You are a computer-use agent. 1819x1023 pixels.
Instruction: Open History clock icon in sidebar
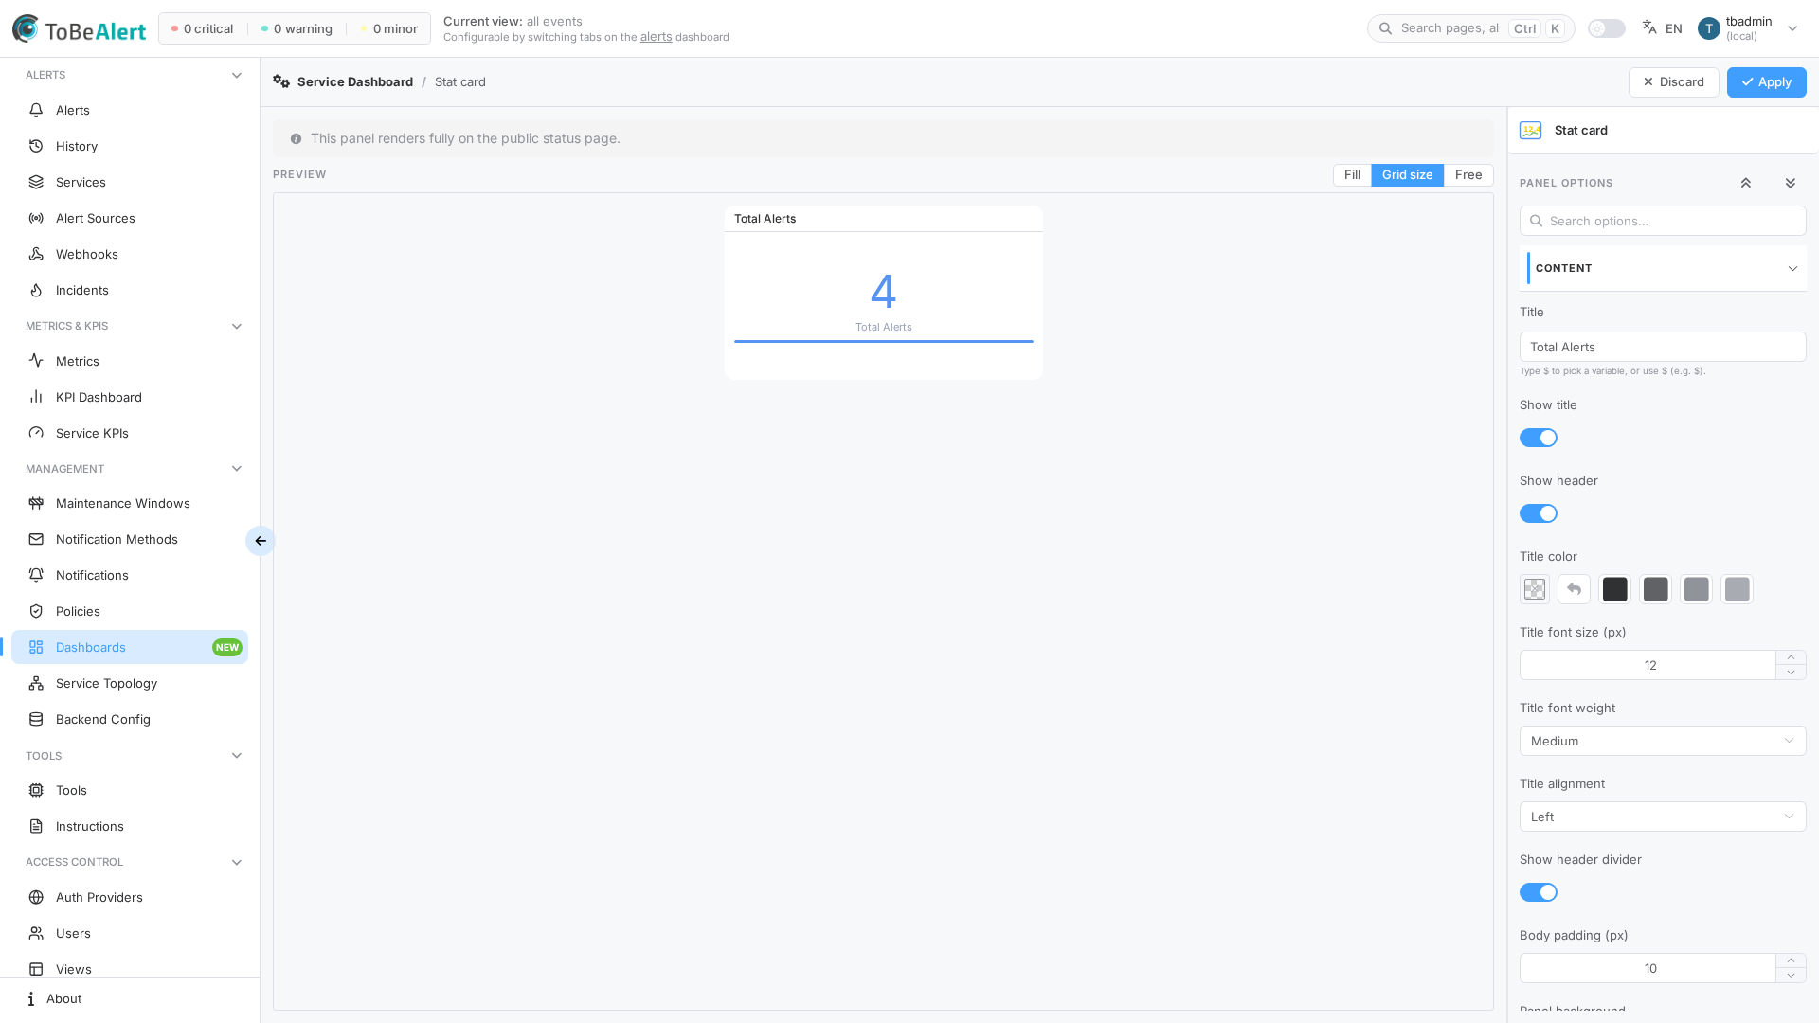[x=36, y=146]
